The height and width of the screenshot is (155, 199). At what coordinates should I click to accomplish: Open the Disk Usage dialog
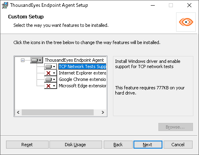76,145
